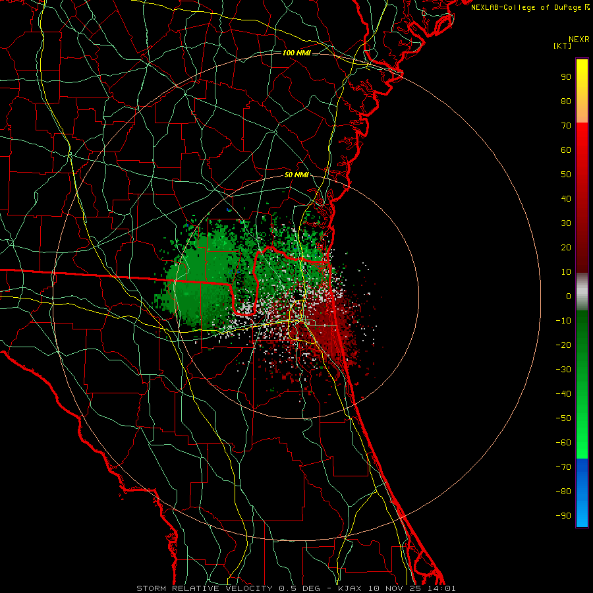
Task: Click the 14:01 timestamp in caption
Action: tap(441, 588)
